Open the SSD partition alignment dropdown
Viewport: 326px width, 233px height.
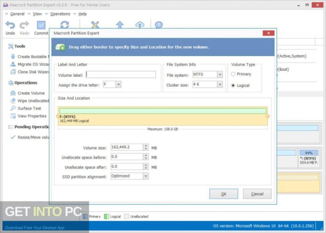click(x=146, y=176)
